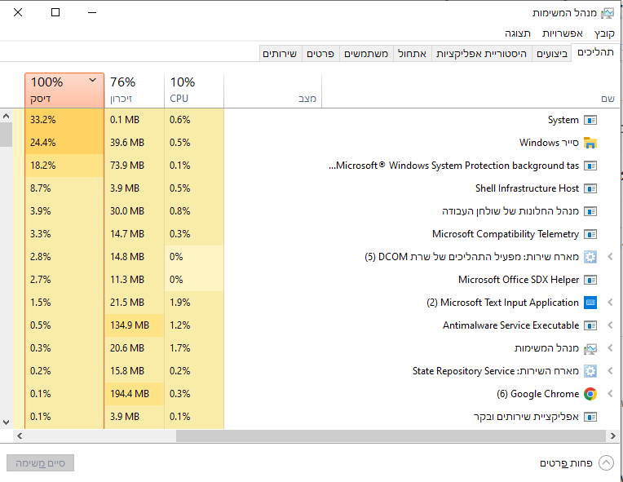This screenshot has width=623, height=482.
Task: Select the Microsoft Compatibility Telemetry name
Action: click(x=506, y=234)
